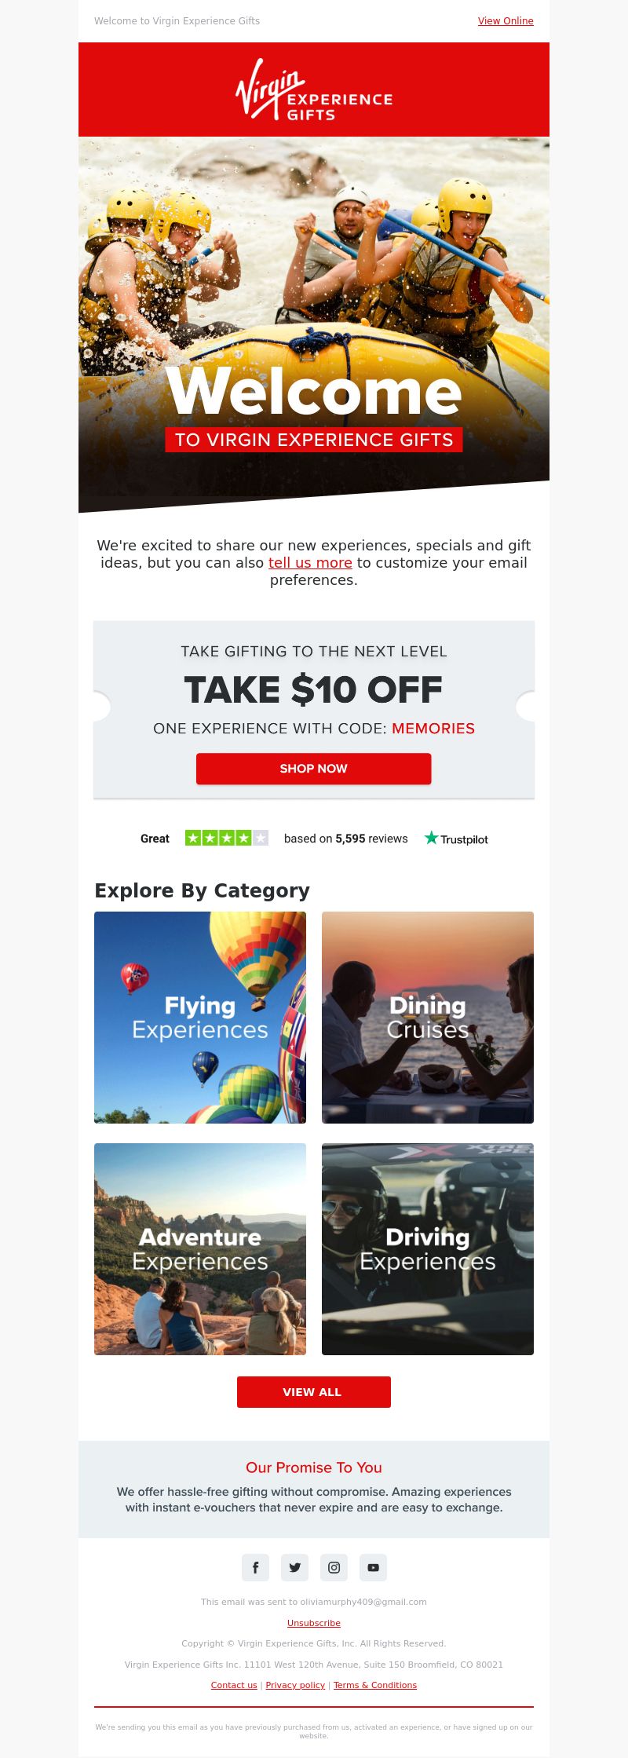Open the Contact us link

click(234, 1685)
